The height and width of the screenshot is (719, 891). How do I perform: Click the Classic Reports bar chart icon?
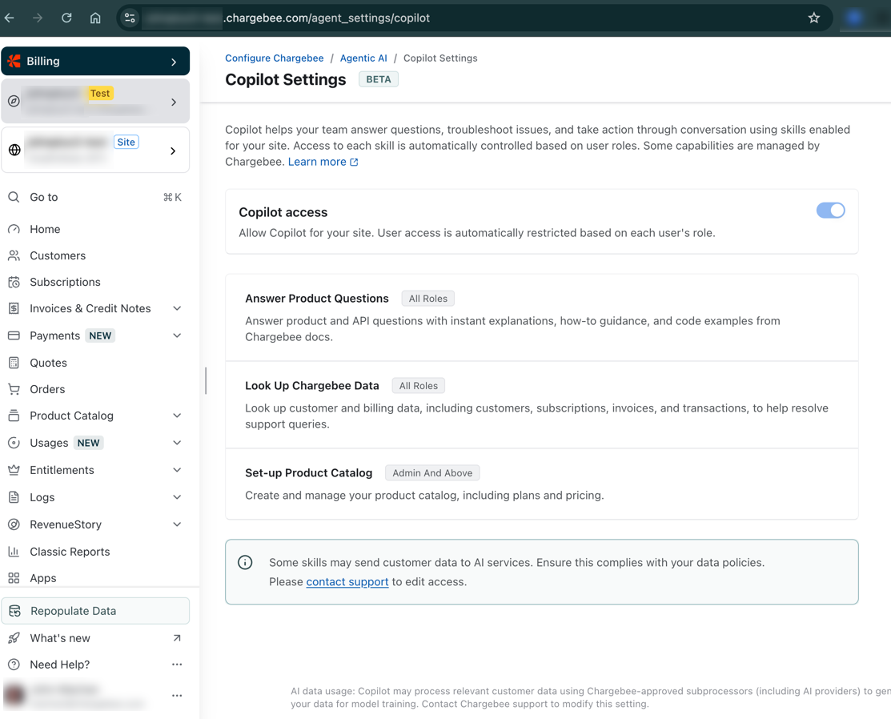tap(14, 552)
